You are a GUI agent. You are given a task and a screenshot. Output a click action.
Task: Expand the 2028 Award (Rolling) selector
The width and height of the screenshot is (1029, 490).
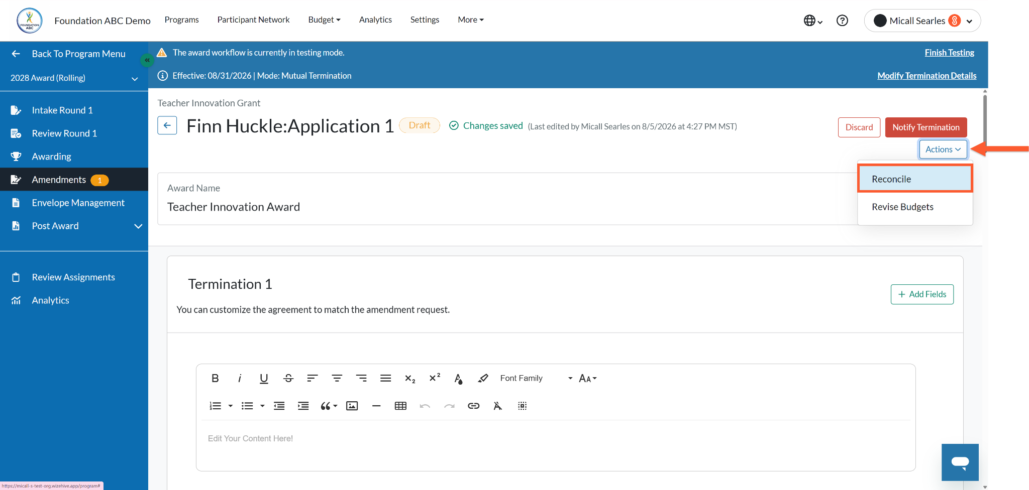[74, 78]
